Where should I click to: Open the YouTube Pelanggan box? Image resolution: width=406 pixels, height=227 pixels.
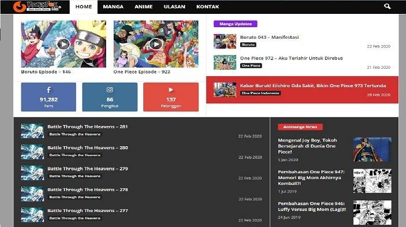click(x=171, y=97)
